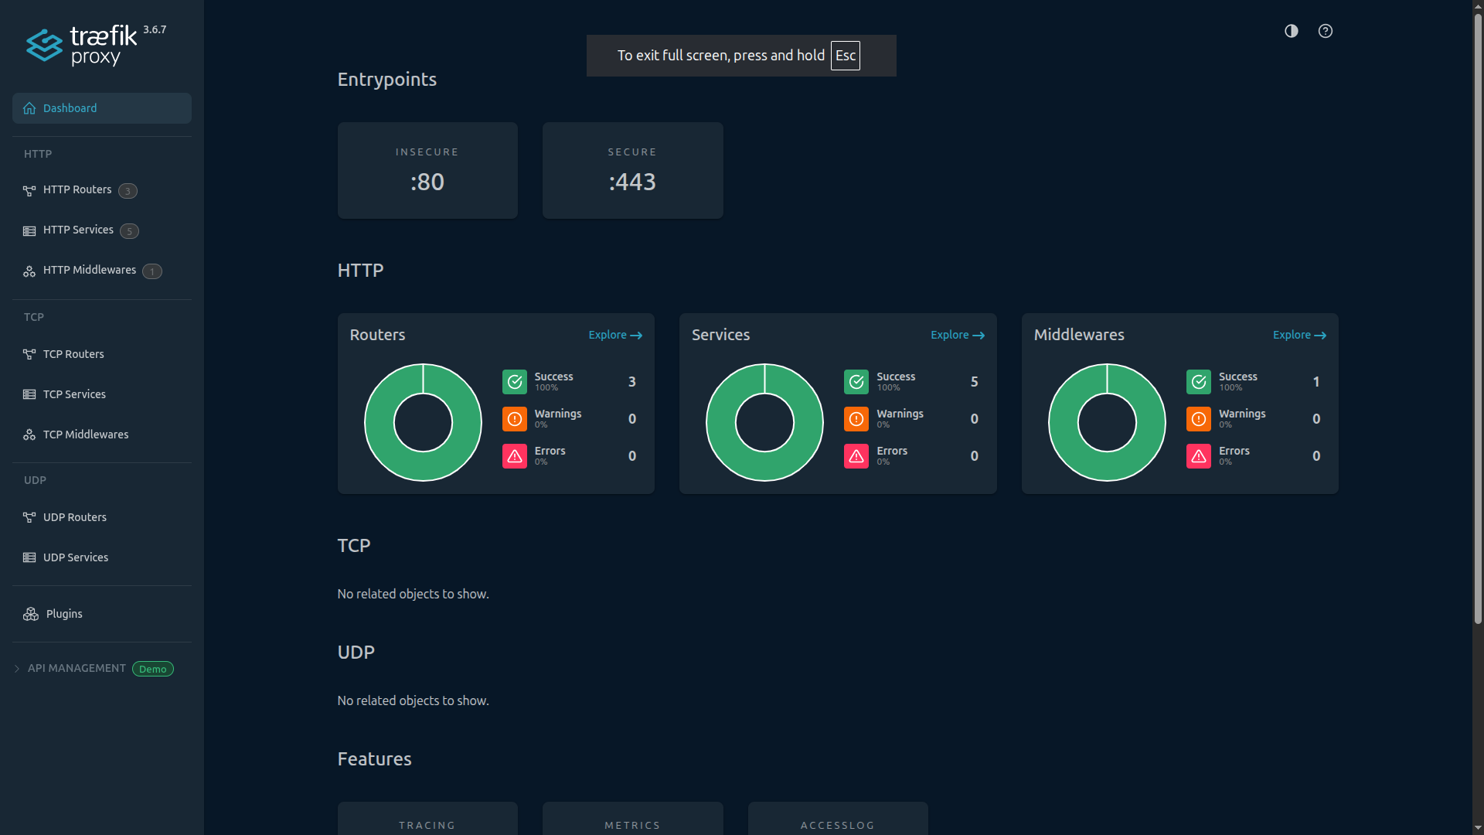Screen dimensions: 1484x835
Task: Click the Dashboard home icon
Action: point(29,108)
